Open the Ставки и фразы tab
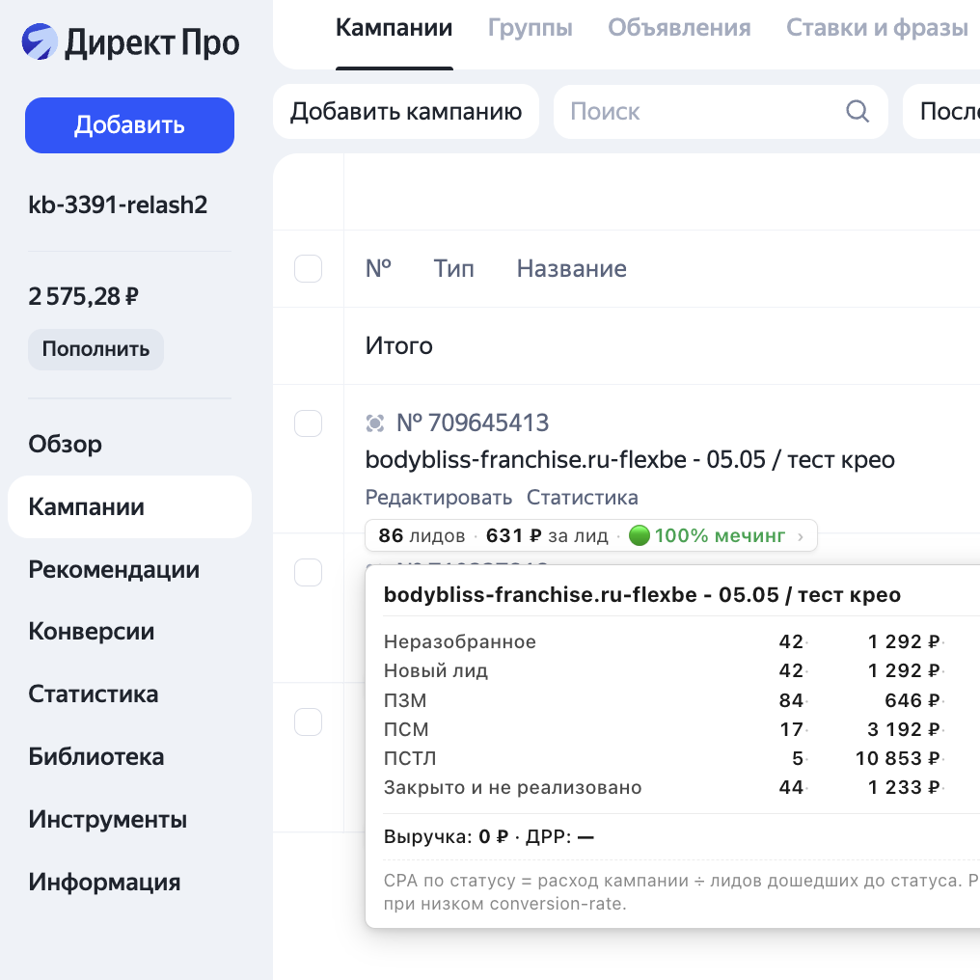 [x=877, y=28]
